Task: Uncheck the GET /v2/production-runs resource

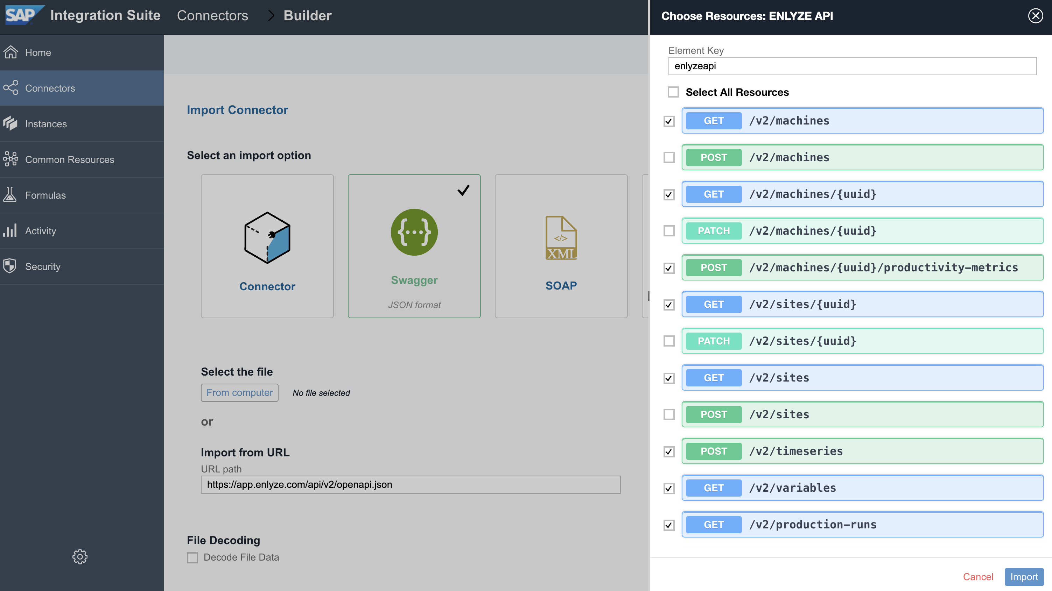Action: [669, 525]
